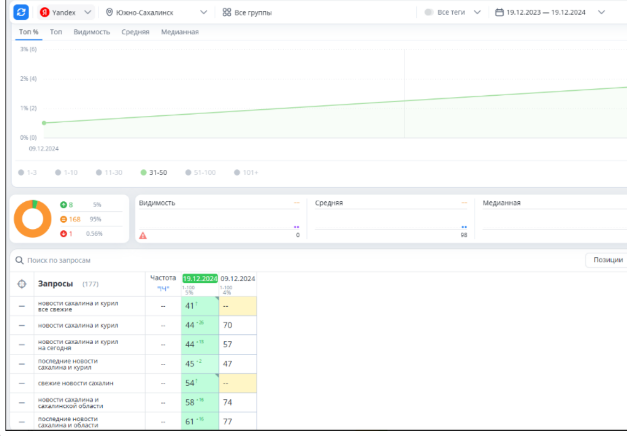Viewport: 627px width, 436px height.
Task: Toggle the Все теги switch
Action: (429, 12)
